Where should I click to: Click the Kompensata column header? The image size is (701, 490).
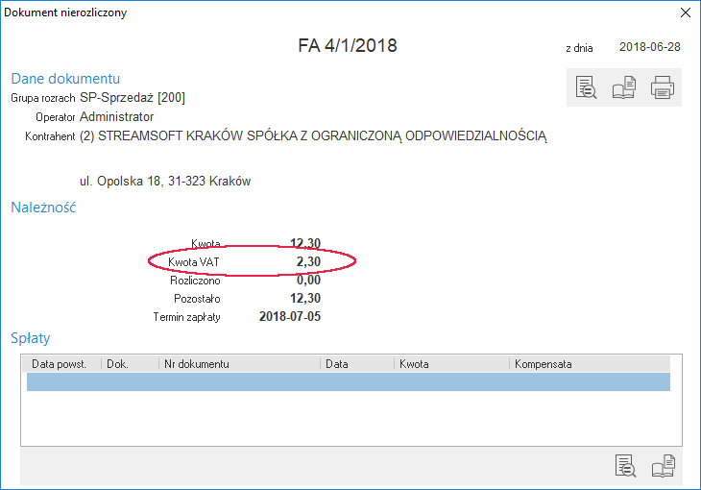[x=591, y=364]
